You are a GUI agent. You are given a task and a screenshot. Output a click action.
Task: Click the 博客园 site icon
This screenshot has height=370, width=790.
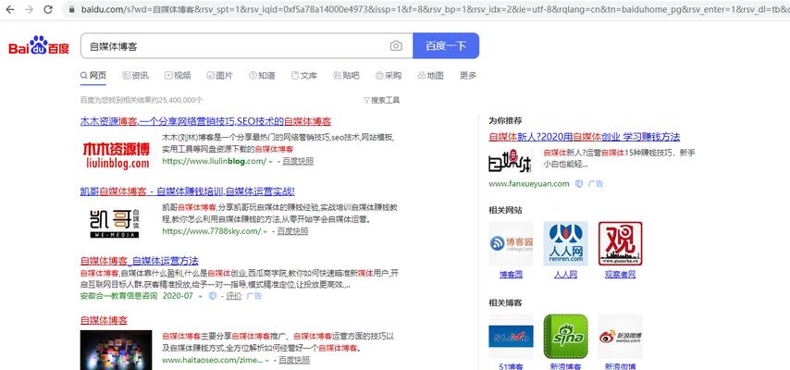(x=511, y=243)
